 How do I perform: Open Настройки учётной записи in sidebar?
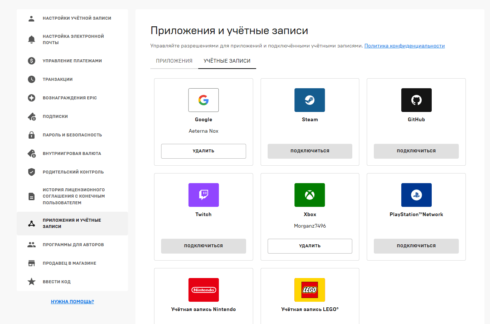(72, 18)
